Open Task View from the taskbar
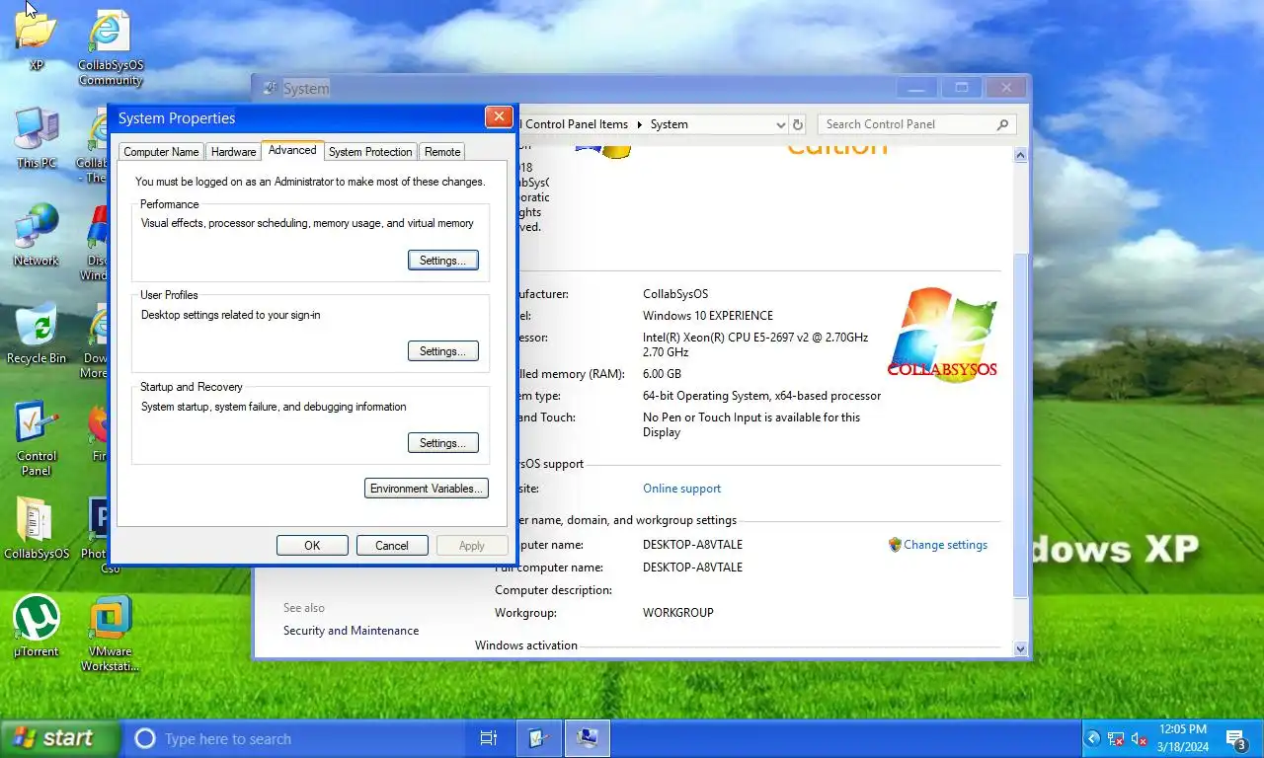The height and width of the screenshot is (758, 1264). coord(488,738)
